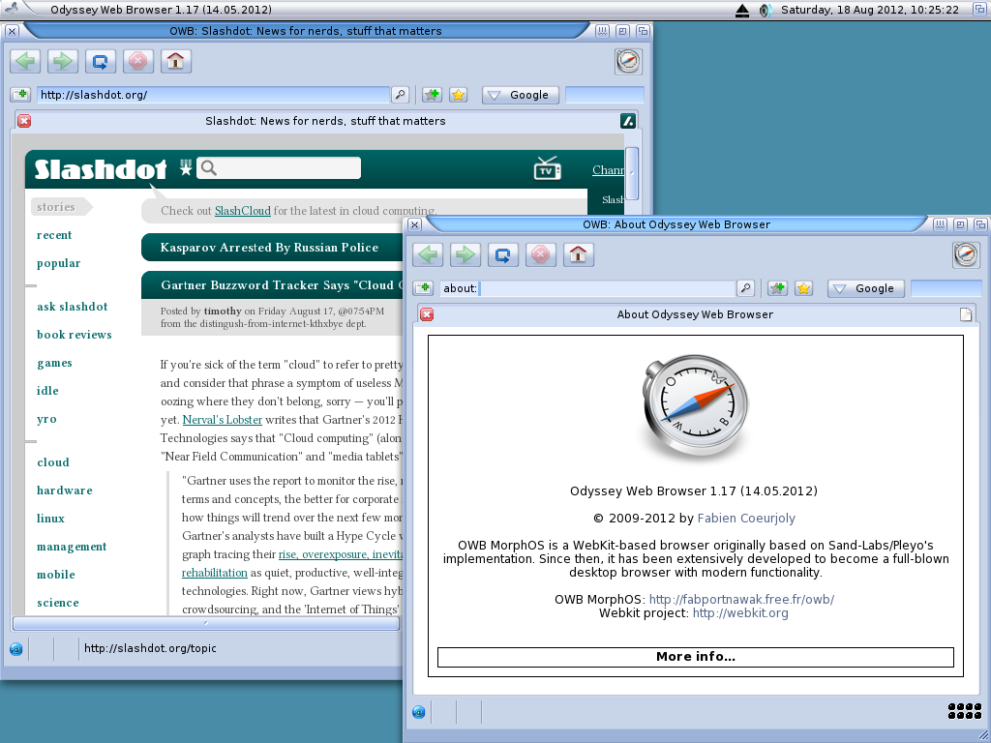Image resolution: width=991 pixels, height=743 pixels.
Task: Go forward in the About Odyssey window
Action: (465, 254)
